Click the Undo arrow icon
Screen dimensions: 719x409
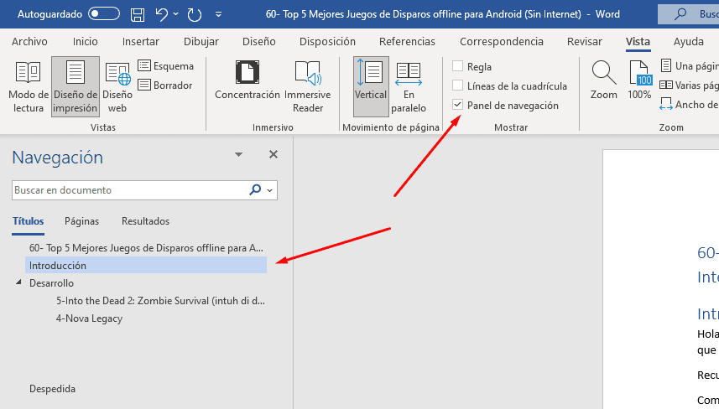pyautogui.click(x=161, y=14)
